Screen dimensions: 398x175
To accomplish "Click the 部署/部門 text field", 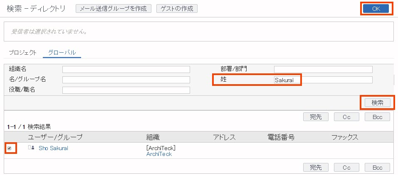I will [323, 69].
